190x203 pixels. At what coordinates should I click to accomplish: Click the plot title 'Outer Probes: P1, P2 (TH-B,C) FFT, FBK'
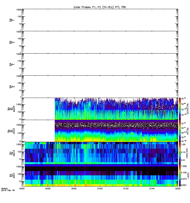point(100,7)
